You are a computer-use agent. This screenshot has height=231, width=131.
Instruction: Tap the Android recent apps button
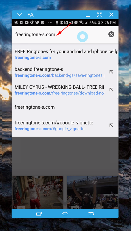coord(39,213)
